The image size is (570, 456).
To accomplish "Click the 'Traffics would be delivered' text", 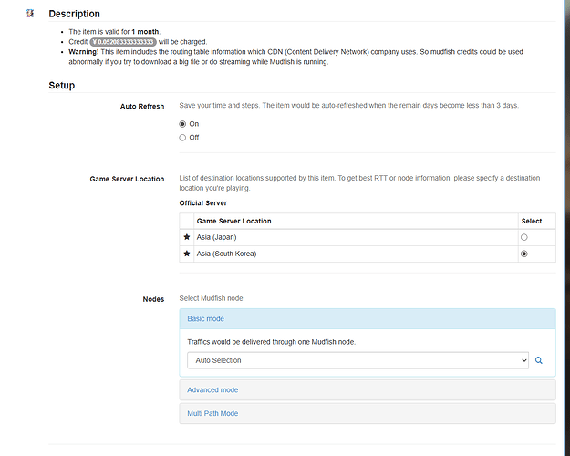I will [x=271, y=342].
